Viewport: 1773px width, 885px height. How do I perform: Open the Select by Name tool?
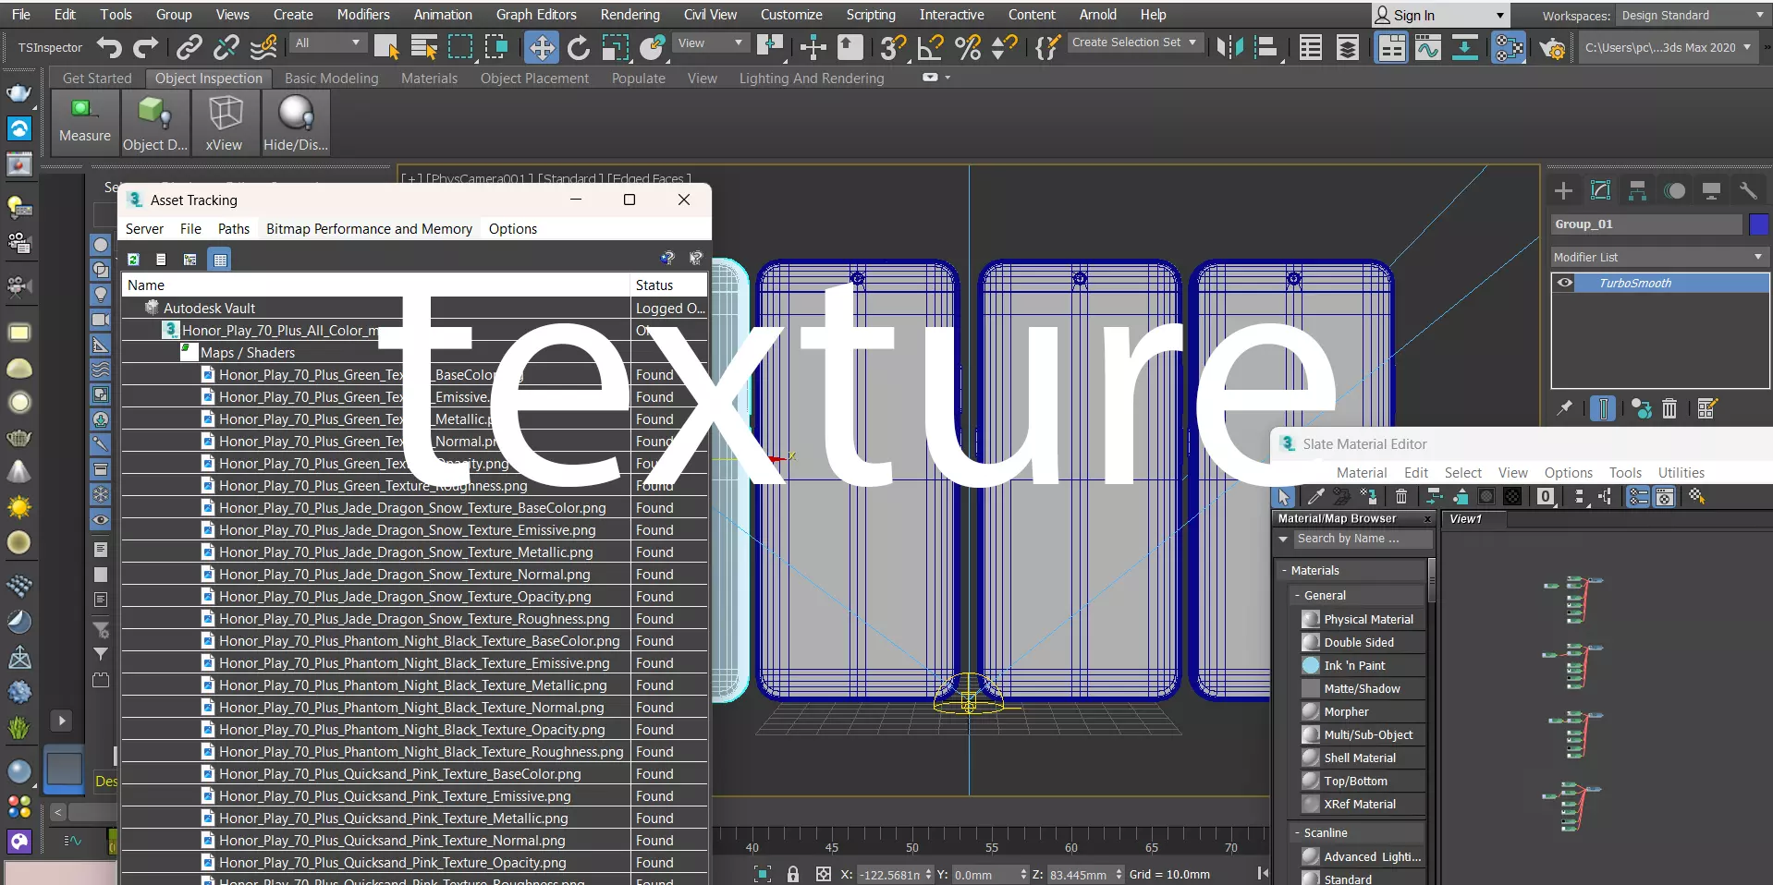423,47
